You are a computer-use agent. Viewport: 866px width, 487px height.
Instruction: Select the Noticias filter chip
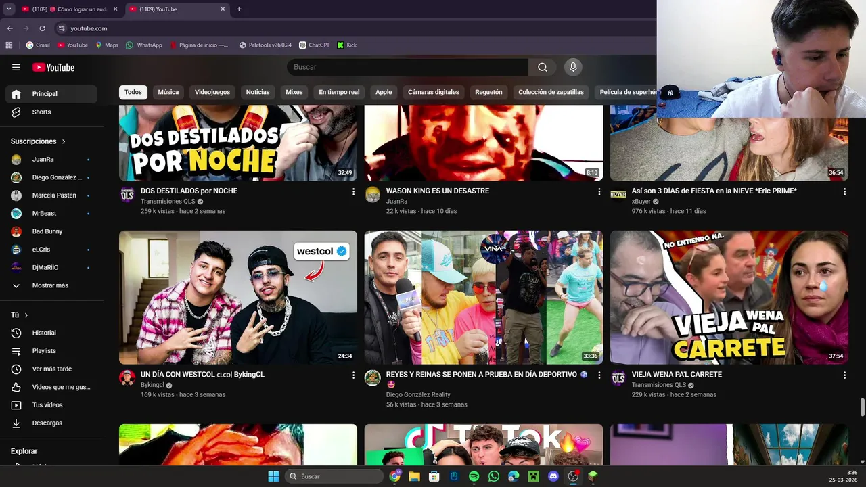click(x=258, y=92)
